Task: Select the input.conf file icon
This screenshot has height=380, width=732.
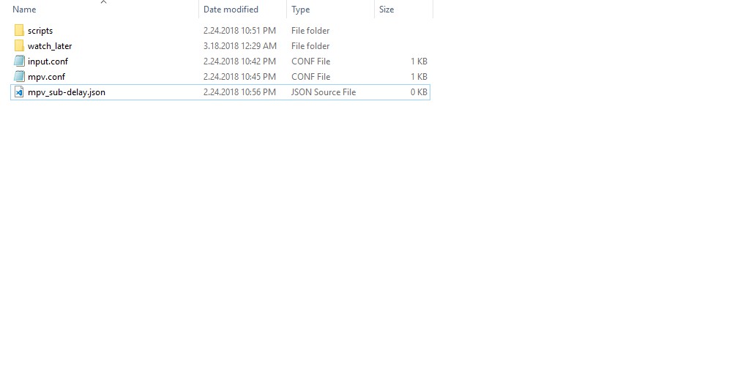Action: coord(19,62)
